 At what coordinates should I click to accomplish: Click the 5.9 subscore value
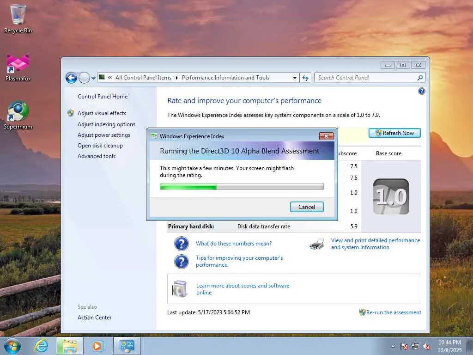click(x=354, y=226)
